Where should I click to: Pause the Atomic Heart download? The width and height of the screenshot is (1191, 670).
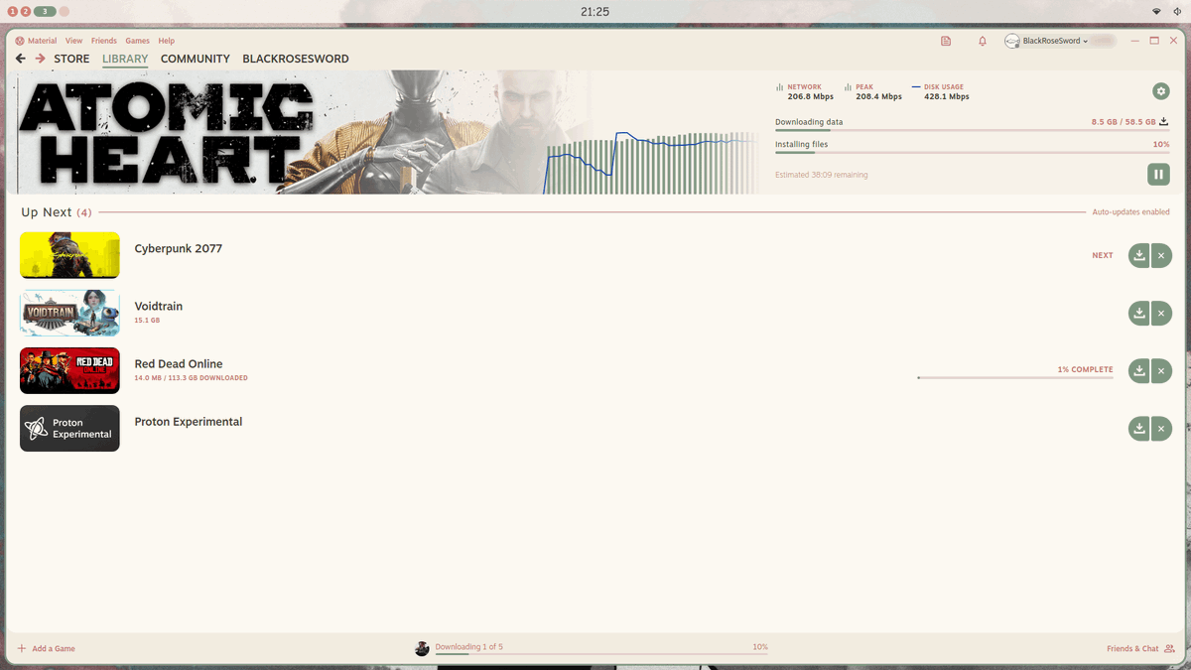1158,175
